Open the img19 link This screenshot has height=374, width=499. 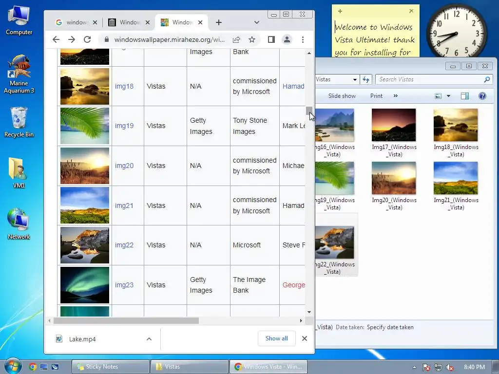click(124, 126)
